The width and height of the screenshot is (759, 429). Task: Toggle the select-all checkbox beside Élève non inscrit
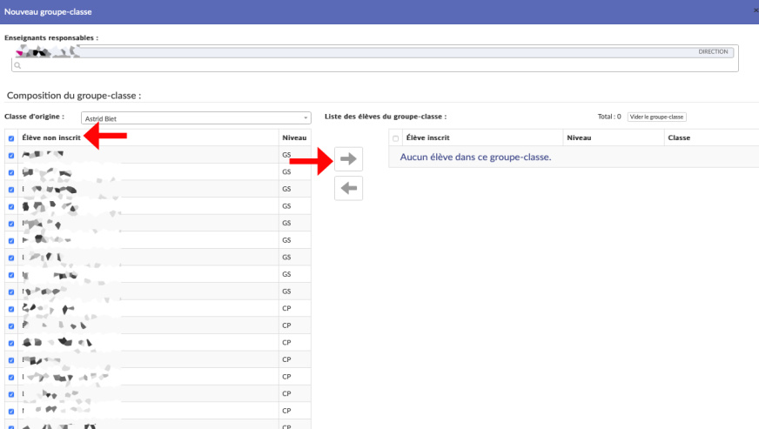coord(10,138)
